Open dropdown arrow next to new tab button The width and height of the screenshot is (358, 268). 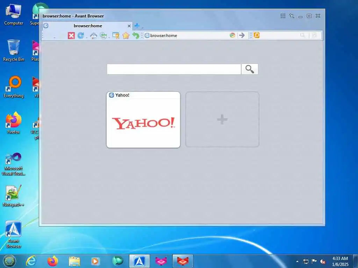pos(142,28)
